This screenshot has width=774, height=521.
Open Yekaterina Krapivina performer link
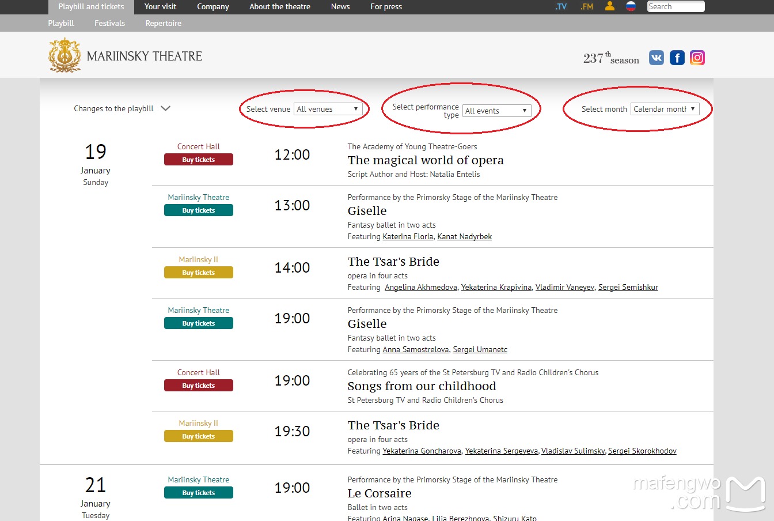pos(496,287)
